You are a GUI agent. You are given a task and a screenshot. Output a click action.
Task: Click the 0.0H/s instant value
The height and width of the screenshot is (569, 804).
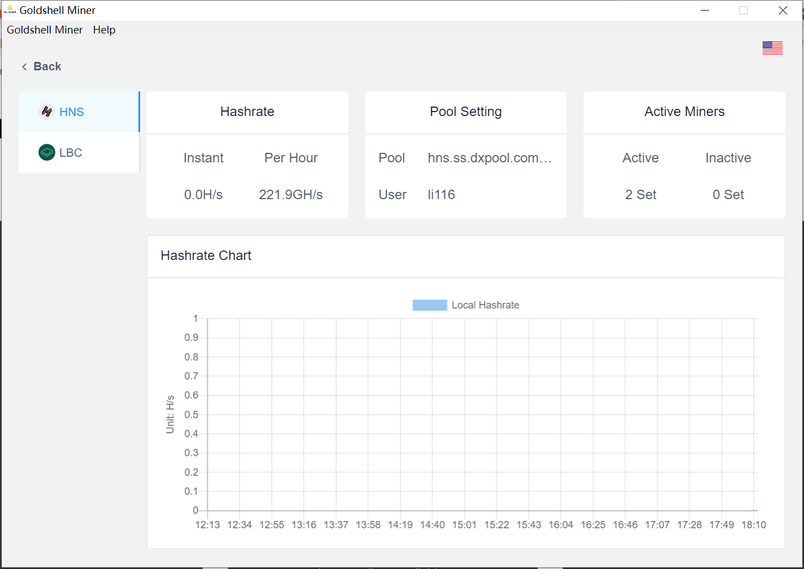coord(203,195)
